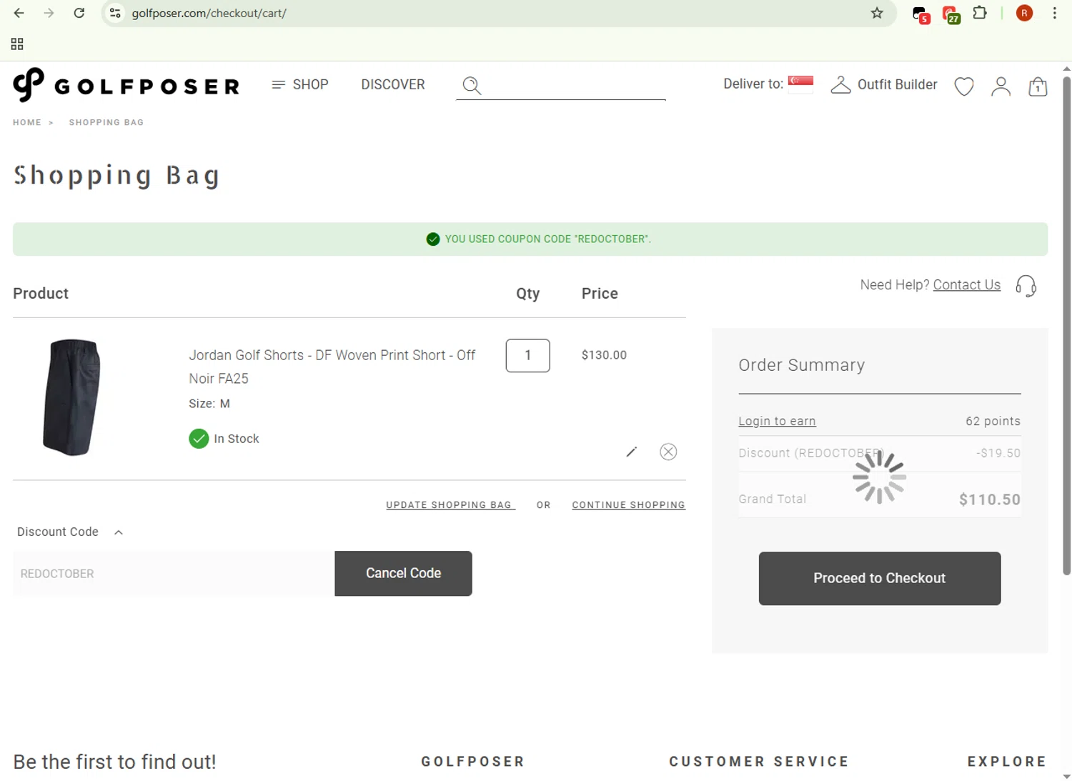
Task: Click SHOPPING BAG breadcrumb text
Action: point(106,122)
